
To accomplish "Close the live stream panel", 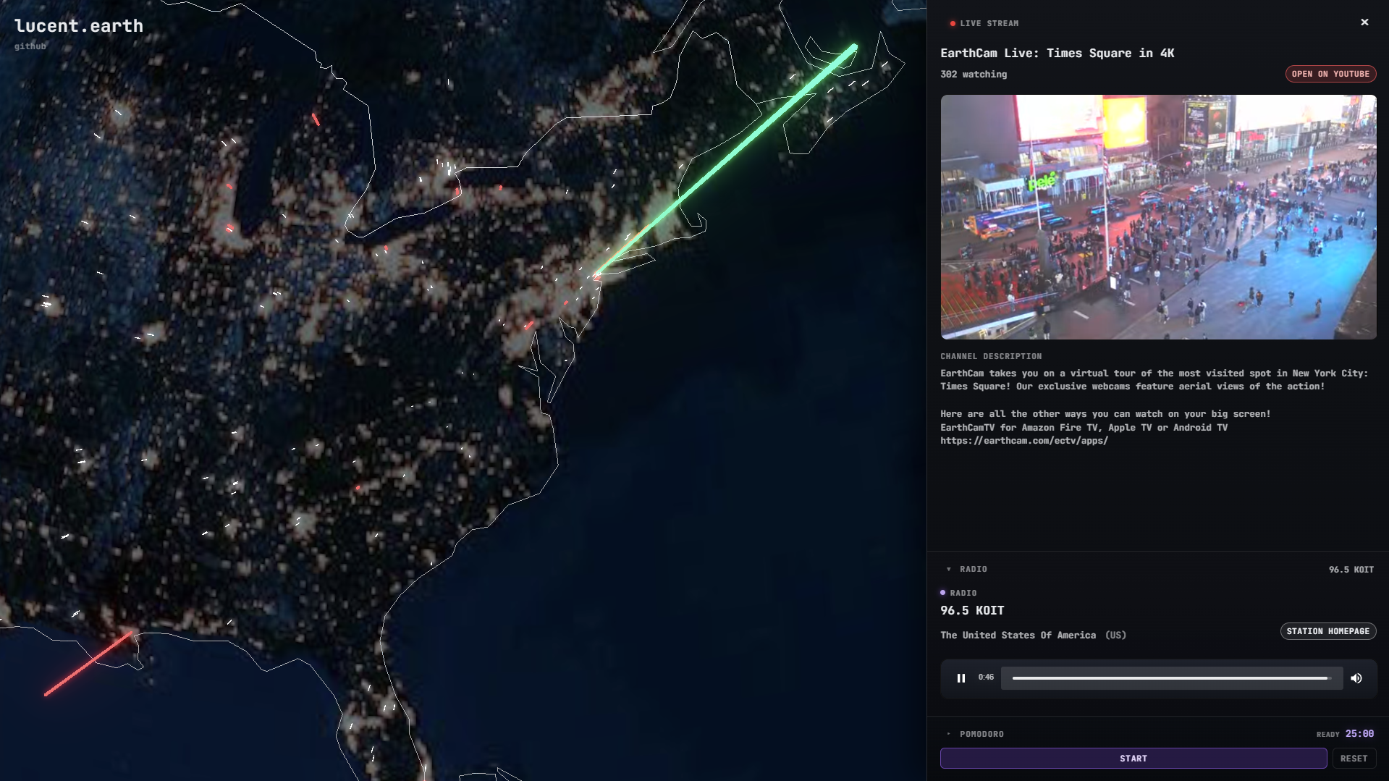I will click(1364, 22).
